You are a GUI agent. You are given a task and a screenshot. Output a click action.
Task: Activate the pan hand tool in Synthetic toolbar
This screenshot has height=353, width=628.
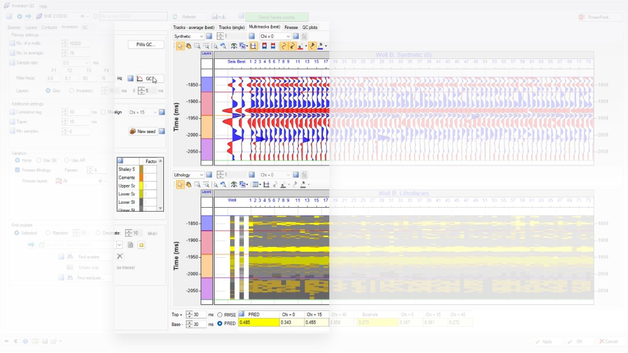click(x=189, y=46)
